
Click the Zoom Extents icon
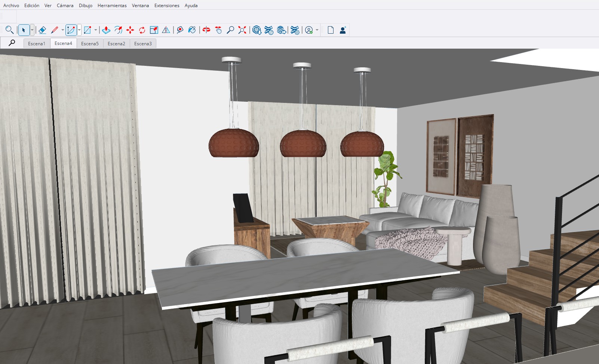[242, 30]
